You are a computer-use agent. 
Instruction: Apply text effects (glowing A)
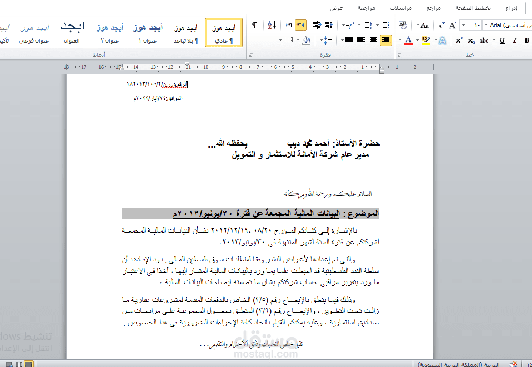click(443, 40)
